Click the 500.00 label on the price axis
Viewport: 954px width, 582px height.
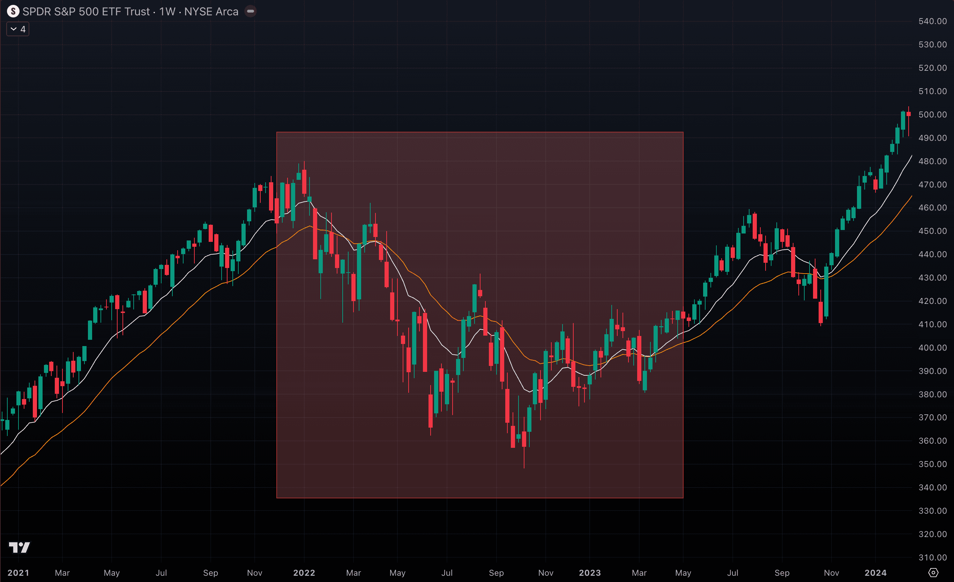932,115
